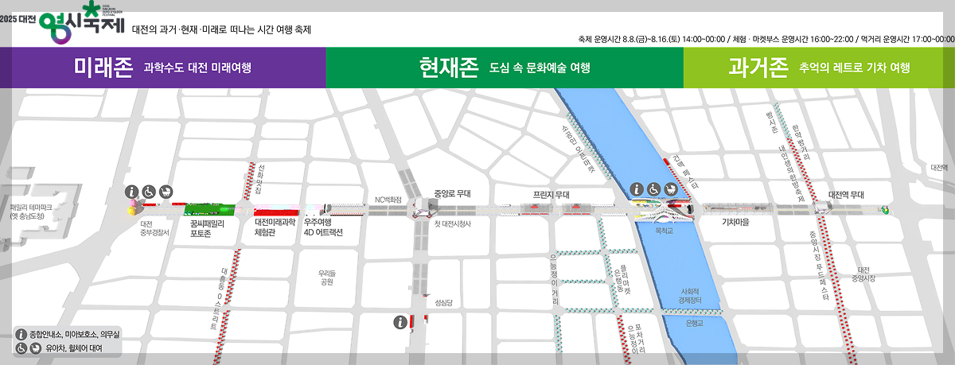The image size is (955, 365).
Task: Click 추억의 레트로 기차 여행 subtitle
Action: pos(854,68)
